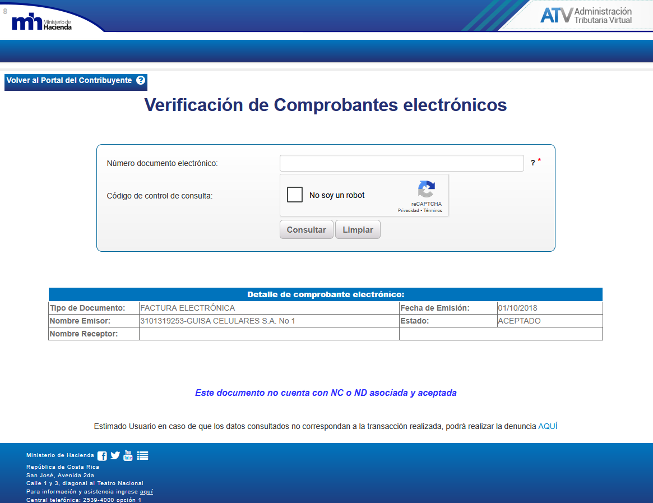Click the Ministerio de Hacienda logo
This screenshot has height=503, width=653.
click(x=41, y=22)
